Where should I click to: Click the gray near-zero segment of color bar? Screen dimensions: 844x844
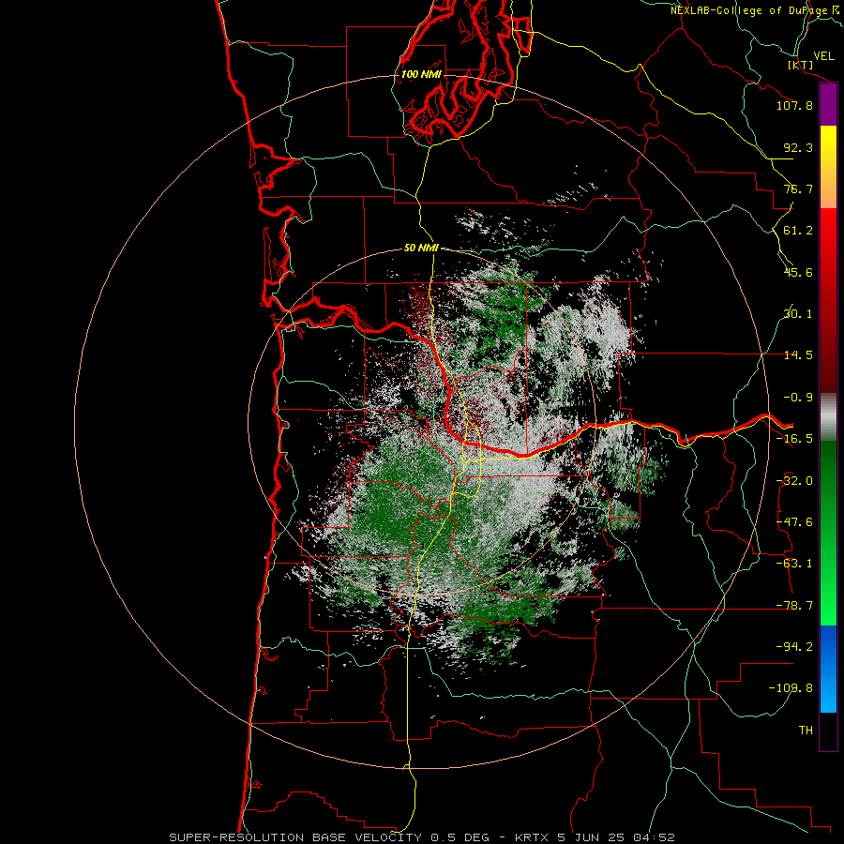[x=828, y=417]
